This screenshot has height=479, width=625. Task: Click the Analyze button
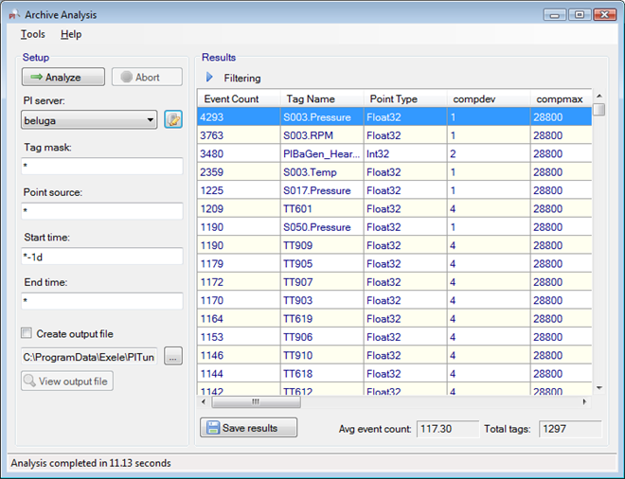(x=63, y=78)
